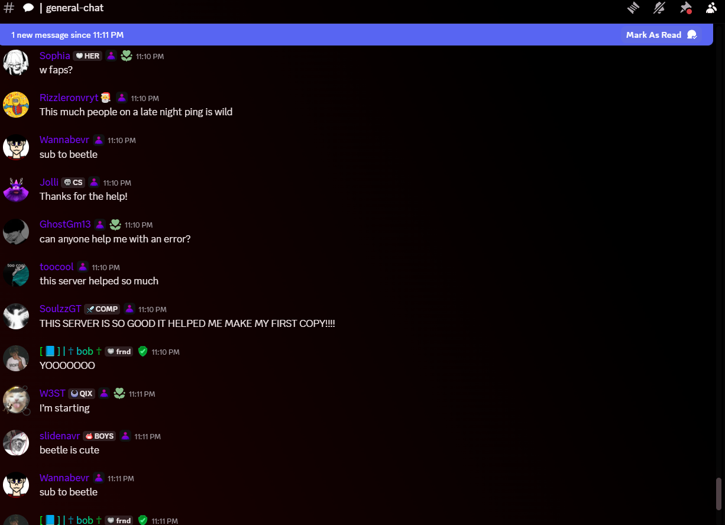
Task: Open Rizzleronvryt's username profile
Action: coord(69,98)
